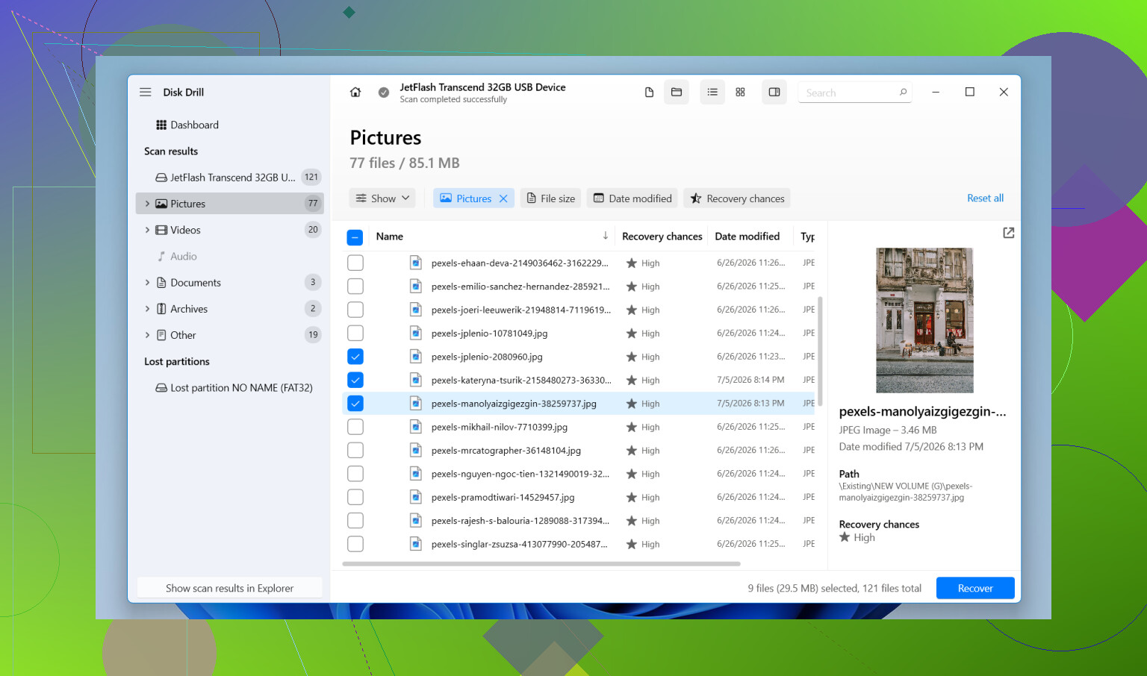Screen dimensions: 1147x676
Task: Uncheck the pexels-jplenio-2080960.jpg checkbox
Action: 355,357
